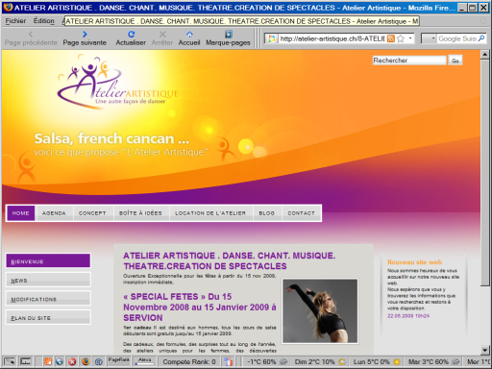Click the Go search button
Viewport: 492px width, 369px height.
coord(455,61)
